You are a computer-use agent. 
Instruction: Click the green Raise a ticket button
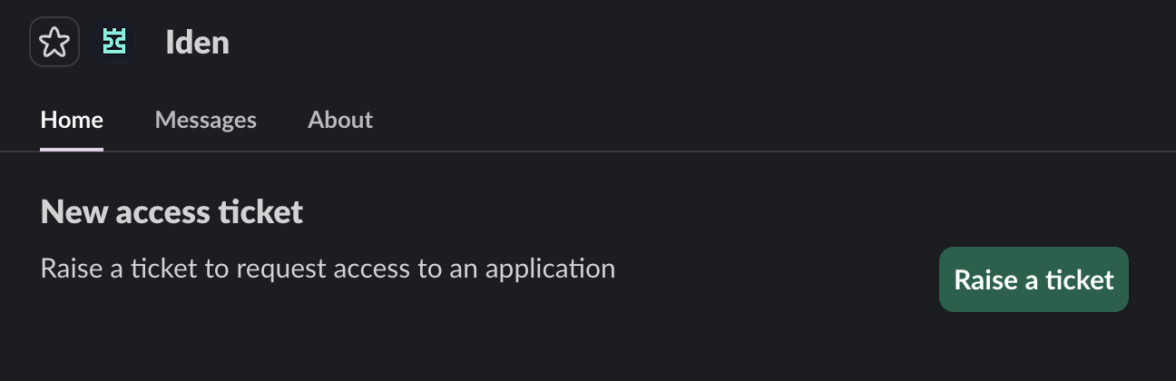click(1034, 279)
